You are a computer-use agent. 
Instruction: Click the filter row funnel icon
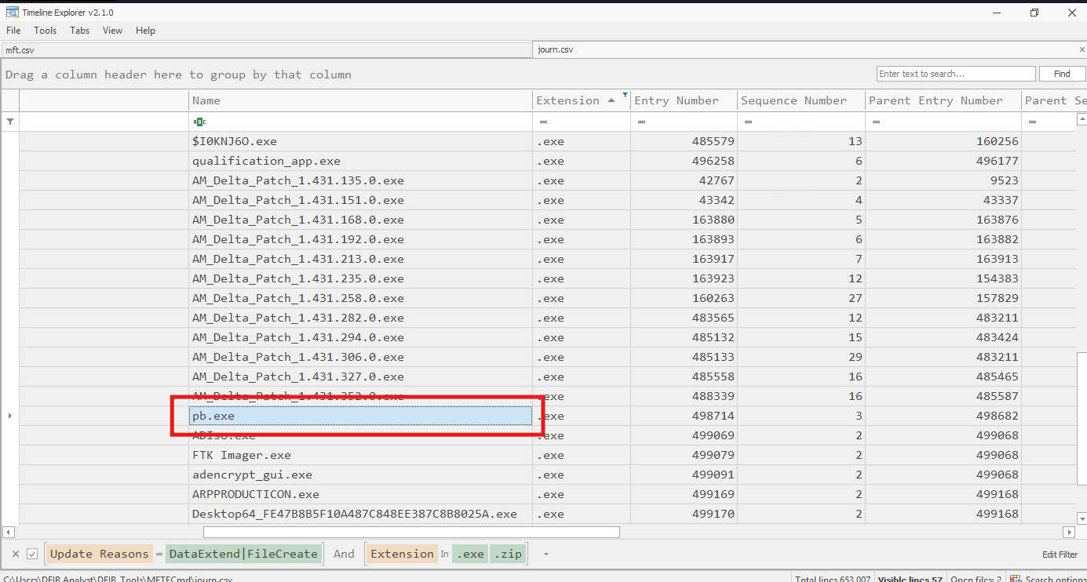click(x=10, y=122)
